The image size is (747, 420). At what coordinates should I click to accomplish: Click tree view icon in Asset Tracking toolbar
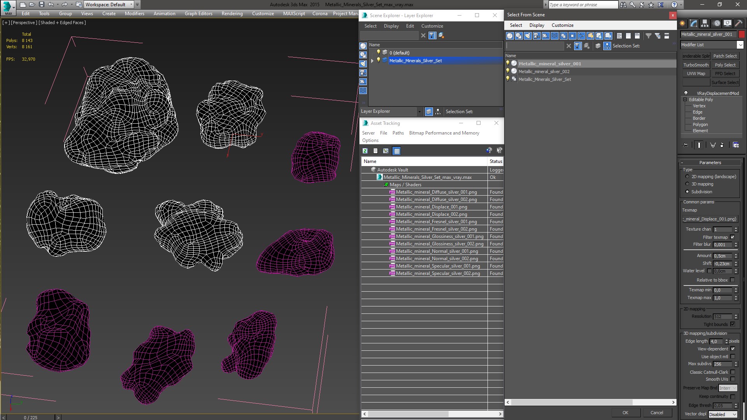[386, 151]
